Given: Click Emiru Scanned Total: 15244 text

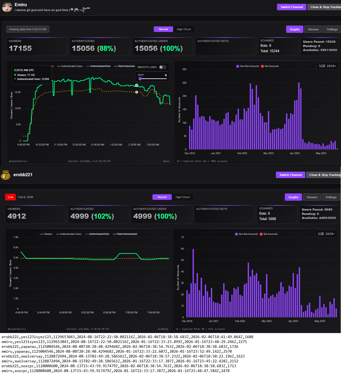Looking at the screenshot, I should click(x=270, y=51).
